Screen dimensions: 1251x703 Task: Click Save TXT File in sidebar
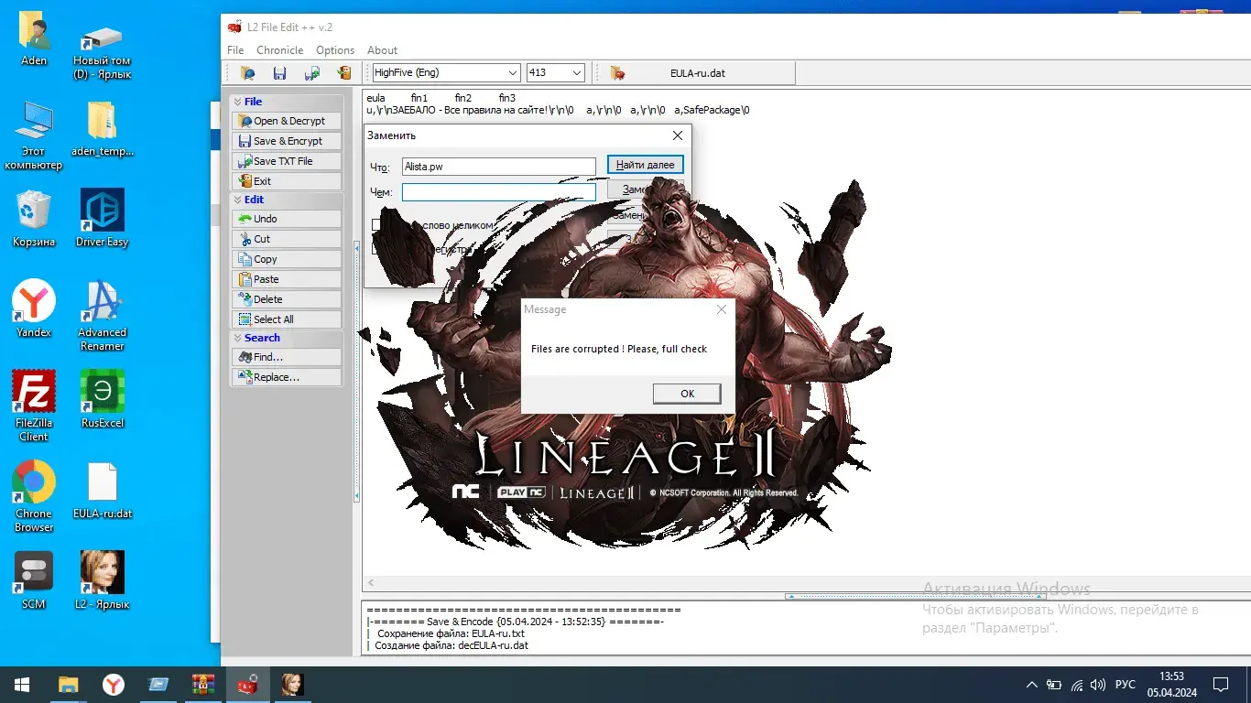pyautogui.click(x=287, y=161)
